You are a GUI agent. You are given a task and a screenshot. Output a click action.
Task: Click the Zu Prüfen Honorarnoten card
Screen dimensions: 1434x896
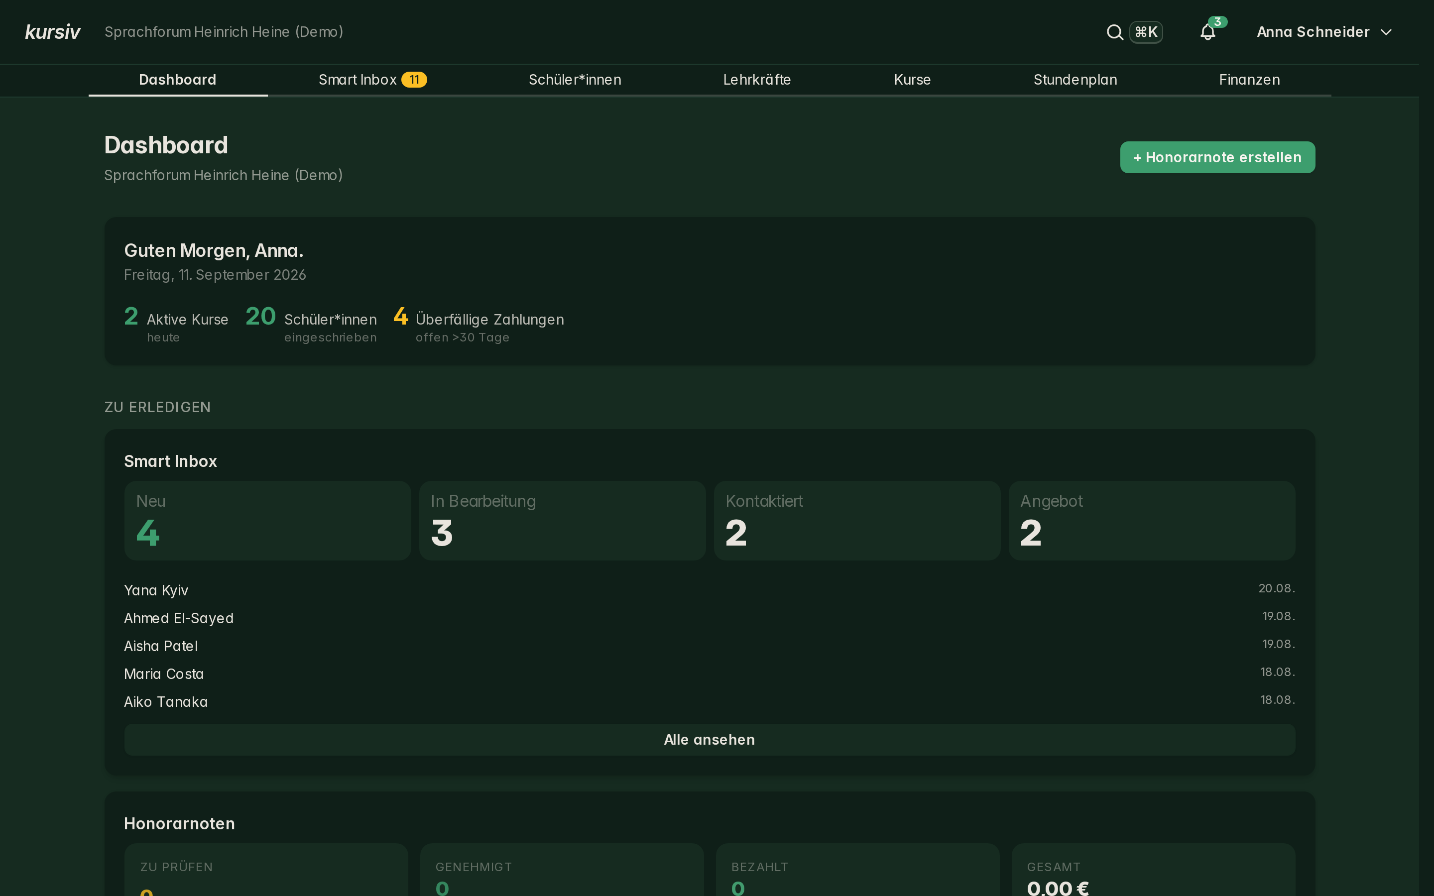266,869
